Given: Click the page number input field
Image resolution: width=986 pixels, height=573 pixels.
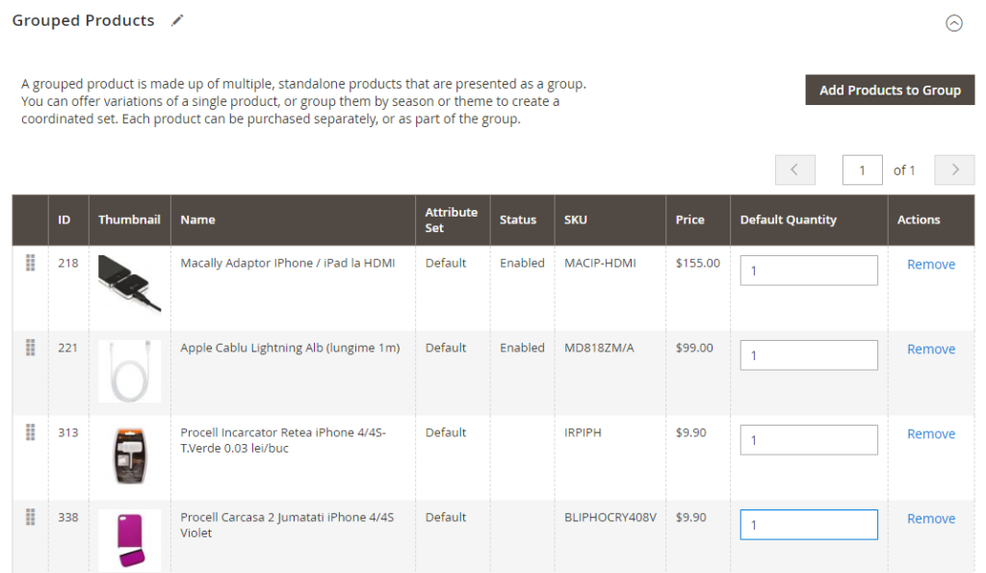Looking at the screenshot, I should tap(862, 170).
